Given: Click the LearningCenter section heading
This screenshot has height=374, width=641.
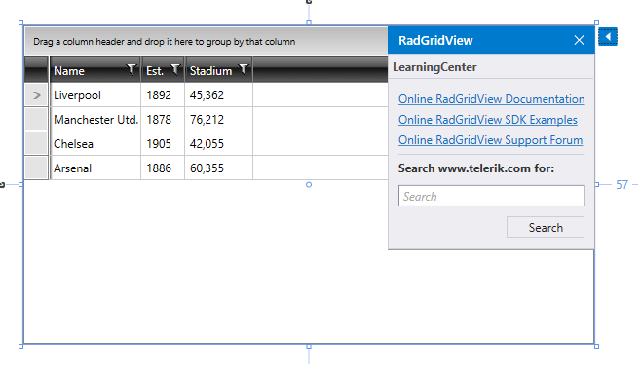Looking at the screenshot, I should click(x=434, y=67).
